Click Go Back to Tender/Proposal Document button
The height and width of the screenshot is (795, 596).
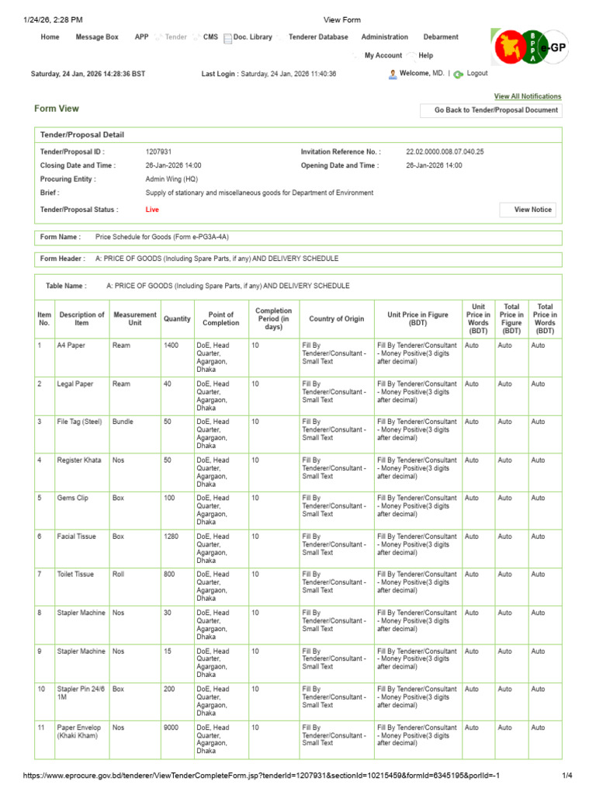click(491, 110)
